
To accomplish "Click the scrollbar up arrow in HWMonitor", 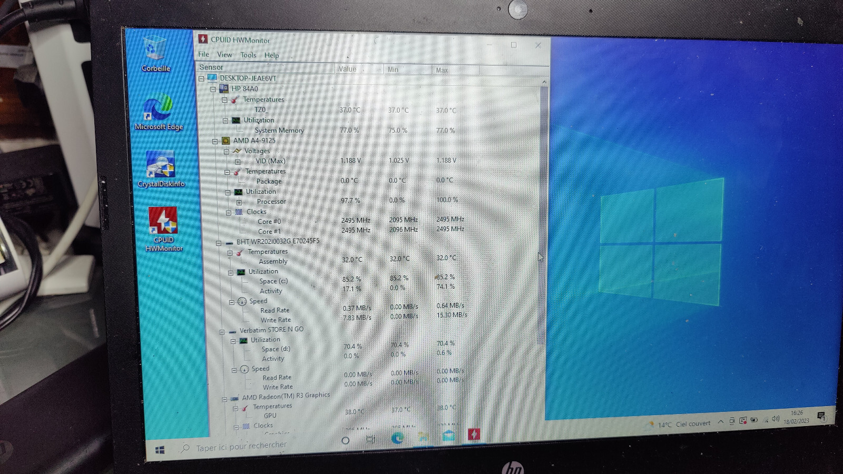I will point(544,82).
